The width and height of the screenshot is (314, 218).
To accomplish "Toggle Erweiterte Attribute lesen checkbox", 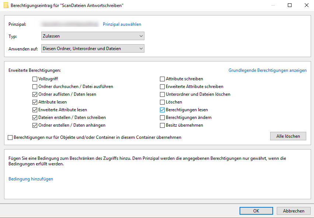I will pyautogui.click(x=35, y=110).
